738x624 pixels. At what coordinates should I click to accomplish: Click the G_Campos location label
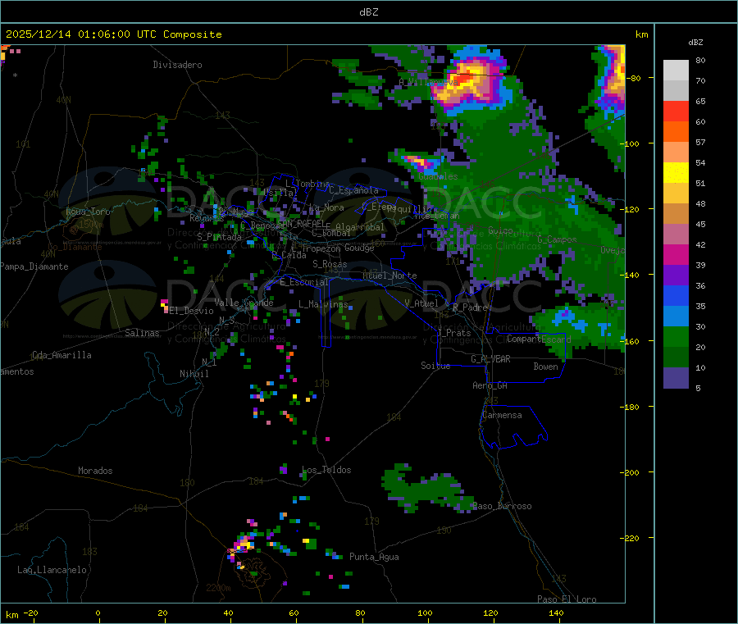click(557, 239)
